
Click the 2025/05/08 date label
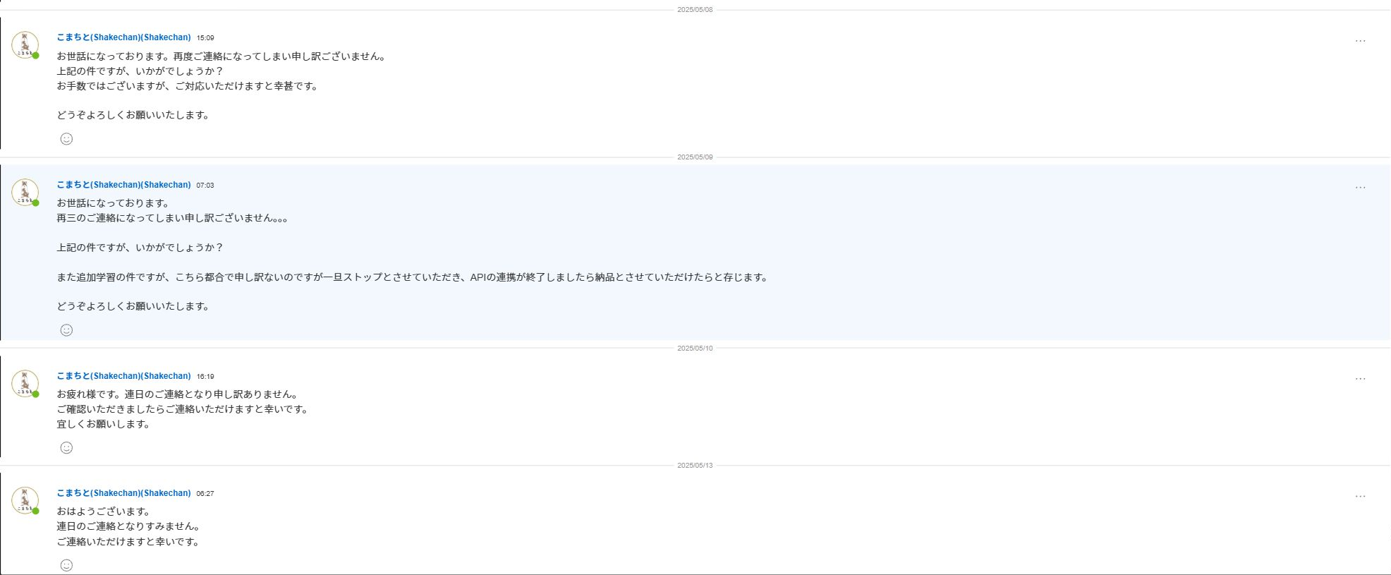click(695, 10)
